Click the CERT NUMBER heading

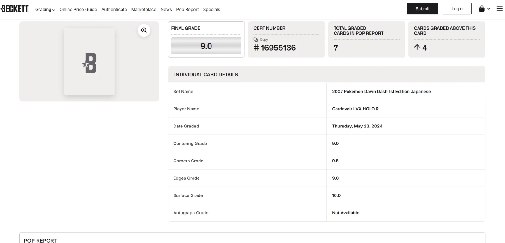(269, 28)
